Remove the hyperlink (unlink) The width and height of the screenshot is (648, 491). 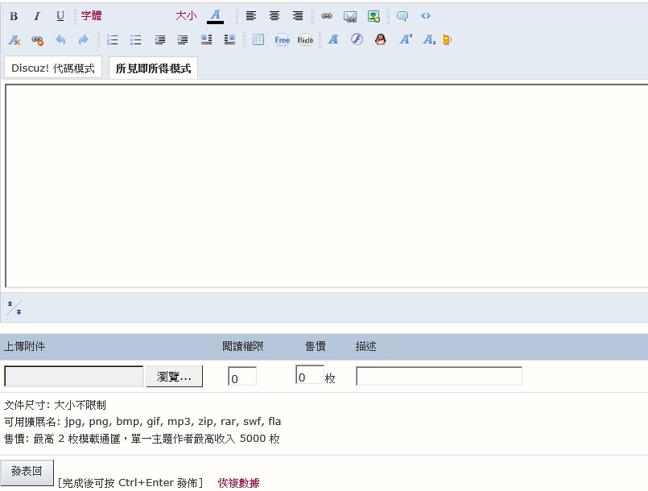click(38, 40)
